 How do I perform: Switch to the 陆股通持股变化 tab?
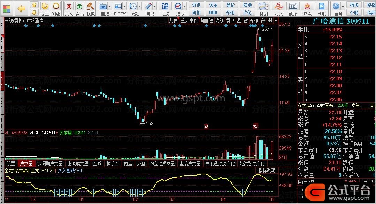(x=220, y=164)
